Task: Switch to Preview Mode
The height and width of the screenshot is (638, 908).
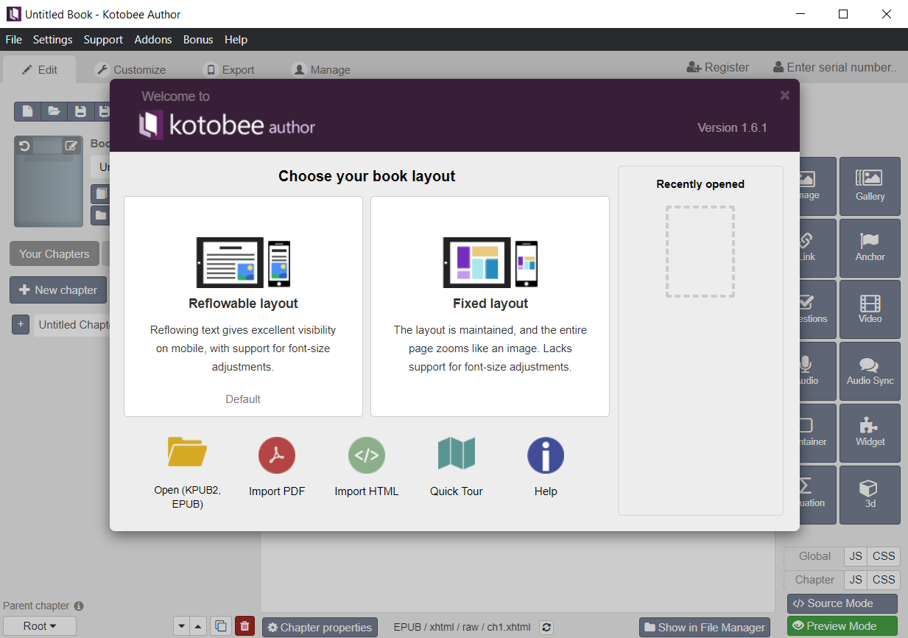Action: pyautogui.click(x=842, y=626)
